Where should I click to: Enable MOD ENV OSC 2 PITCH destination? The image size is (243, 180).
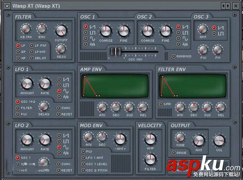pyautogui.click(x=83, y=170)
